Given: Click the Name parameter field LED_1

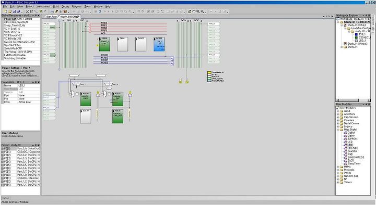Looking at the screenshot, I should 29,85.
